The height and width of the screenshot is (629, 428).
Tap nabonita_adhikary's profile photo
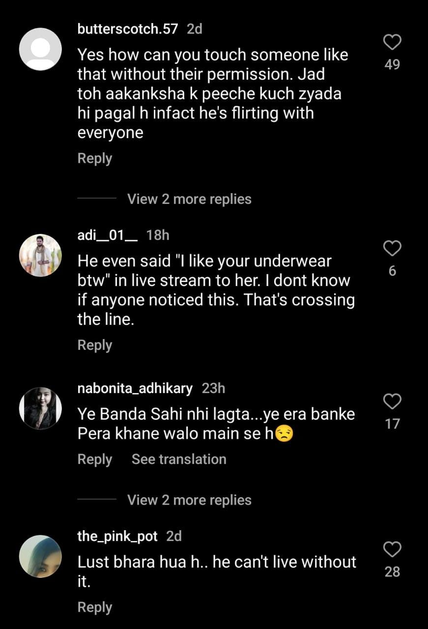(40, 408)
